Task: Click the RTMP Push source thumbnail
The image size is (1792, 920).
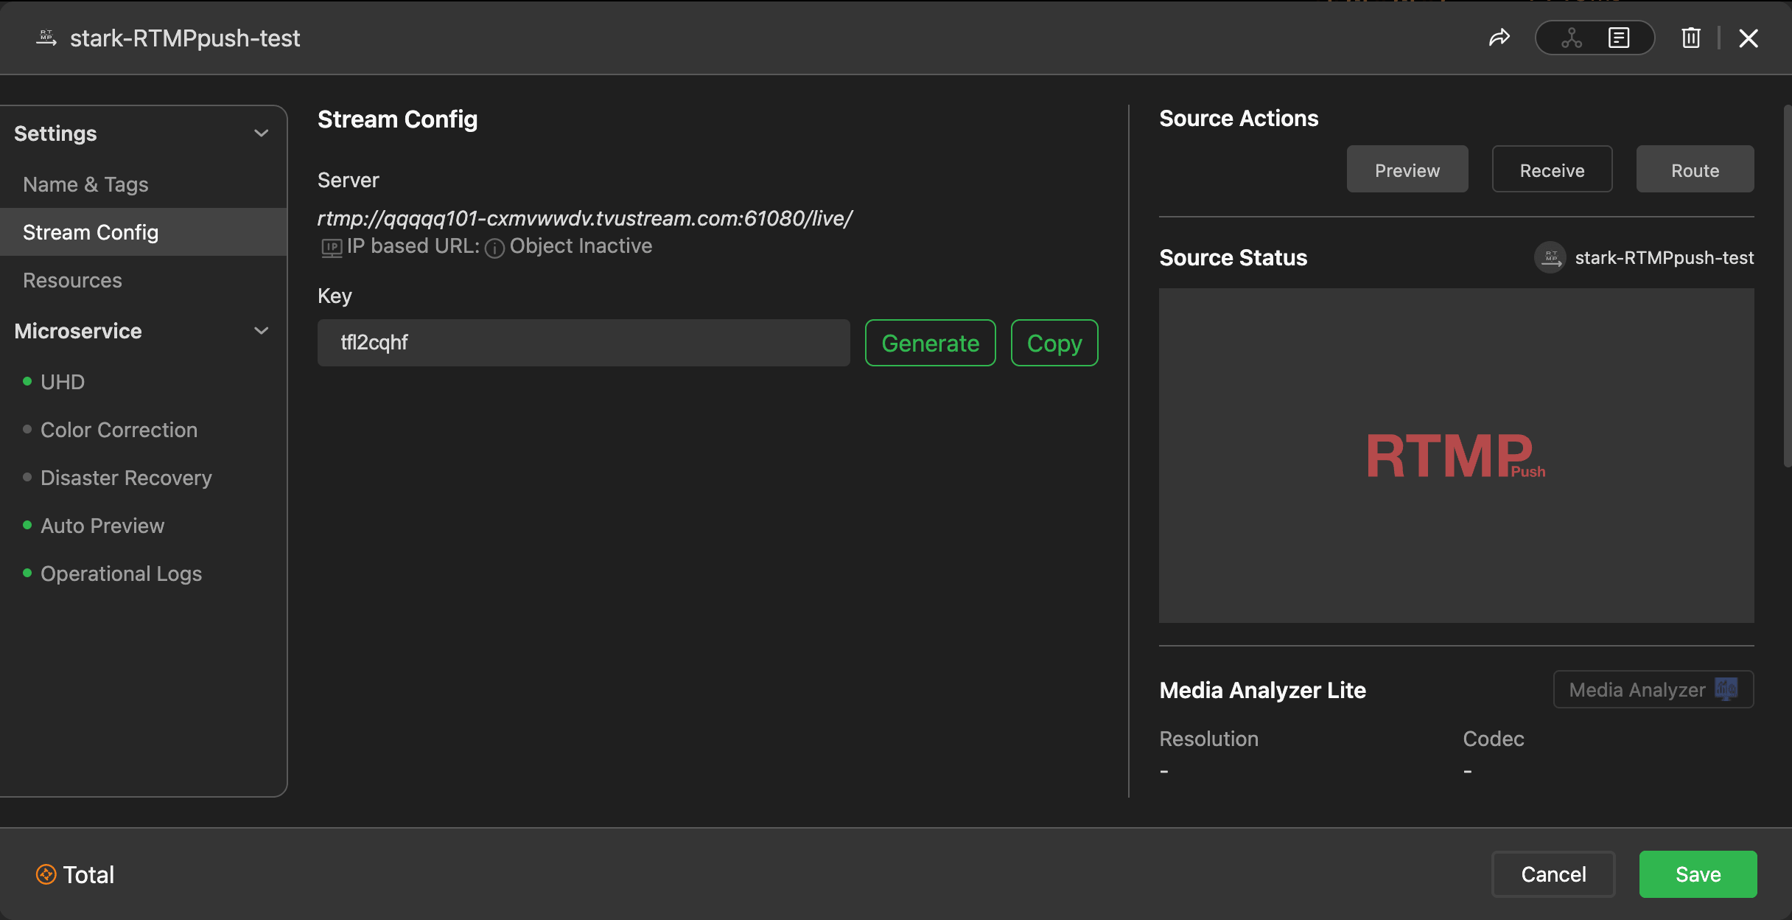Action: [x=1456, y=456]
